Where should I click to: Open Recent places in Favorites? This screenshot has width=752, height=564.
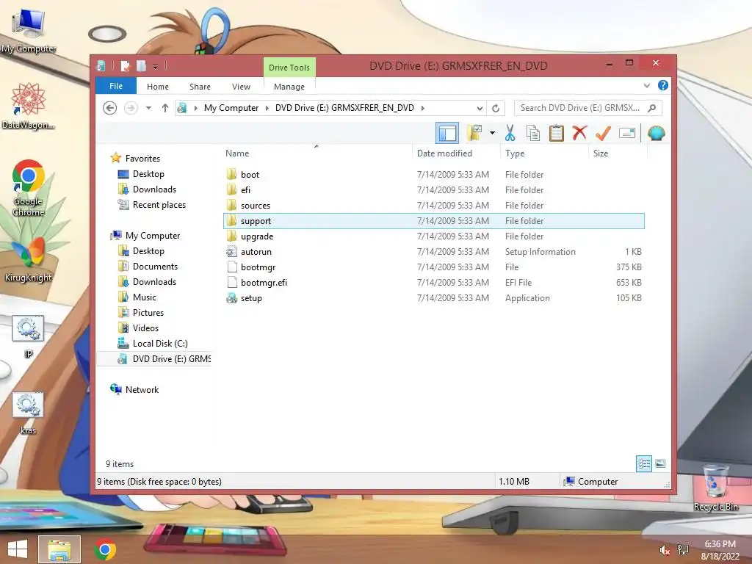pyautogui.click(x=159, y=205)
